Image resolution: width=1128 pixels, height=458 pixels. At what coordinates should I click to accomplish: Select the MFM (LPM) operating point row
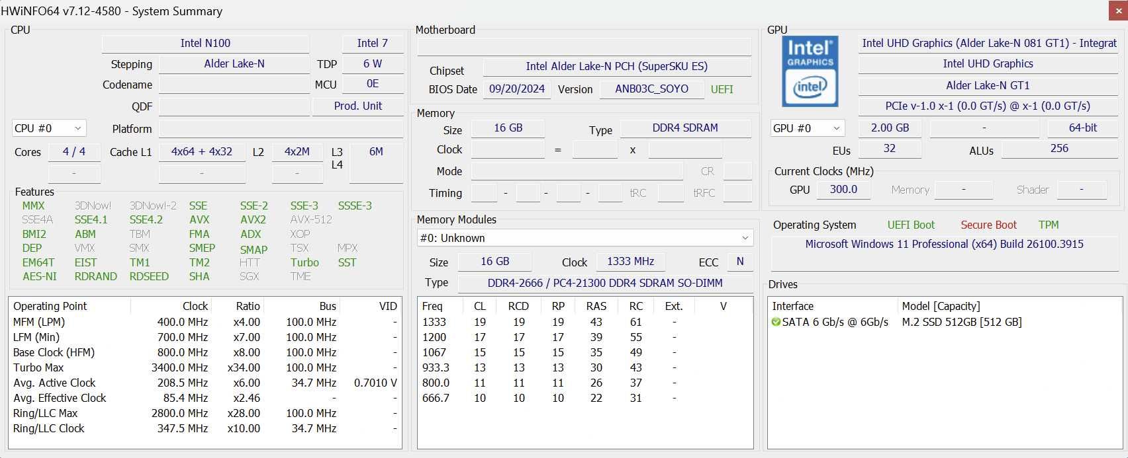tap(205, 322)
